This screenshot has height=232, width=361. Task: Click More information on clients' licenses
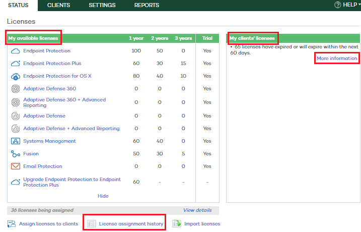[337, 59]
